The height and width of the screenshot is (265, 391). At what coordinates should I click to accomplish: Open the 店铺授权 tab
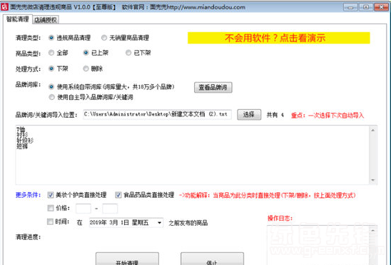[46, 20]
